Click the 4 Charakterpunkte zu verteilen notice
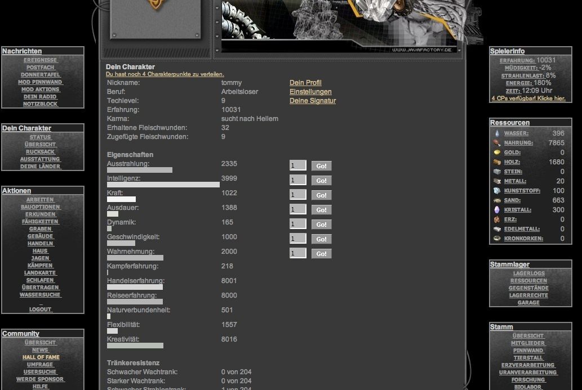This screenshot has height=390, width=582. (165, 74)
